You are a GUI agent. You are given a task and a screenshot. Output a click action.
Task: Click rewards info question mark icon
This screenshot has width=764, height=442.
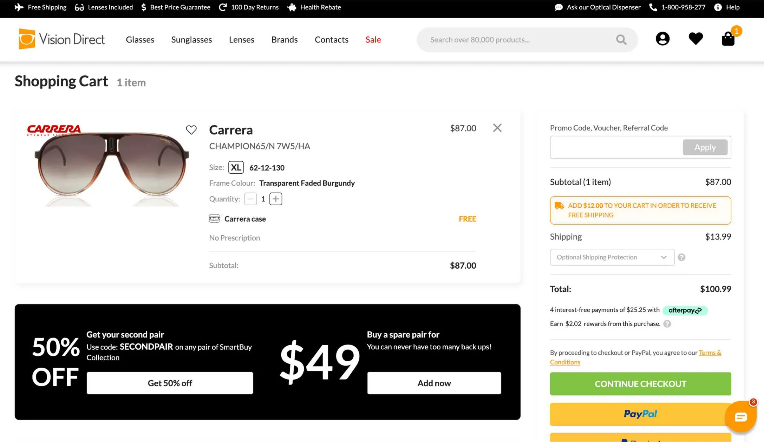(667, 324)
